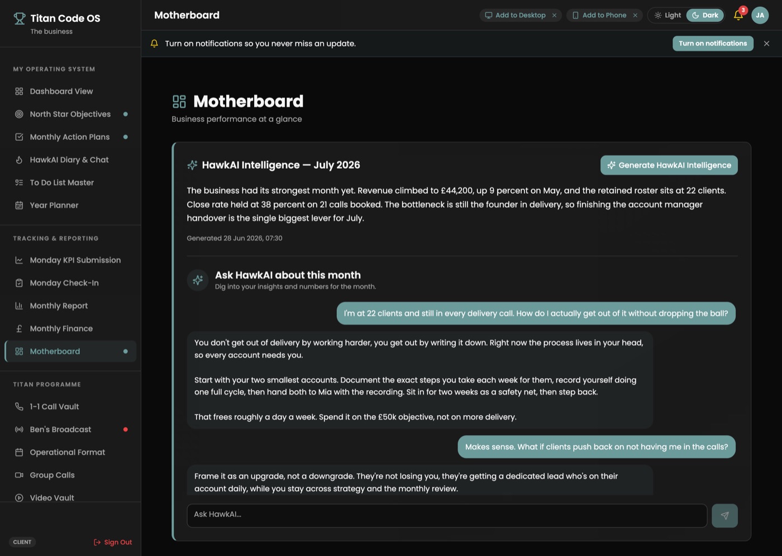Click the 'TRACKING & REPORTING' section label
The height and width of the screenshot is (556, 782).
56,239
